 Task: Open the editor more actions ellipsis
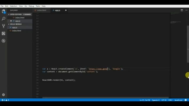[186, 10]
